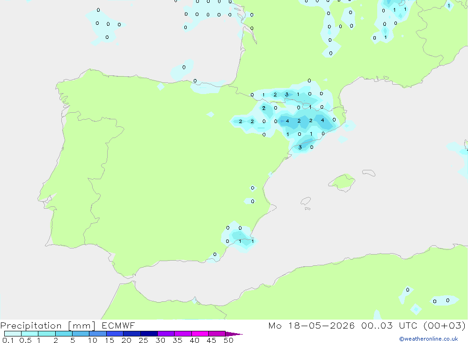The width and height of the screenshot is (468, 343).
Task: Click the above-50 mm arrow tip of legend
Action: pos(234,334)
